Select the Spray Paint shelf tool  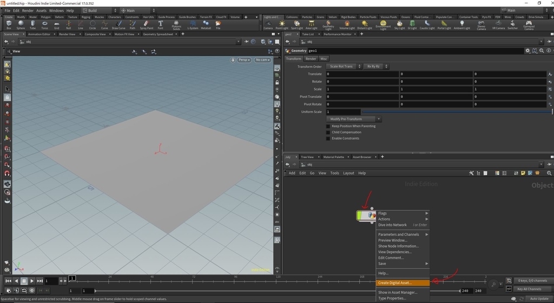[x=146, y=25]
